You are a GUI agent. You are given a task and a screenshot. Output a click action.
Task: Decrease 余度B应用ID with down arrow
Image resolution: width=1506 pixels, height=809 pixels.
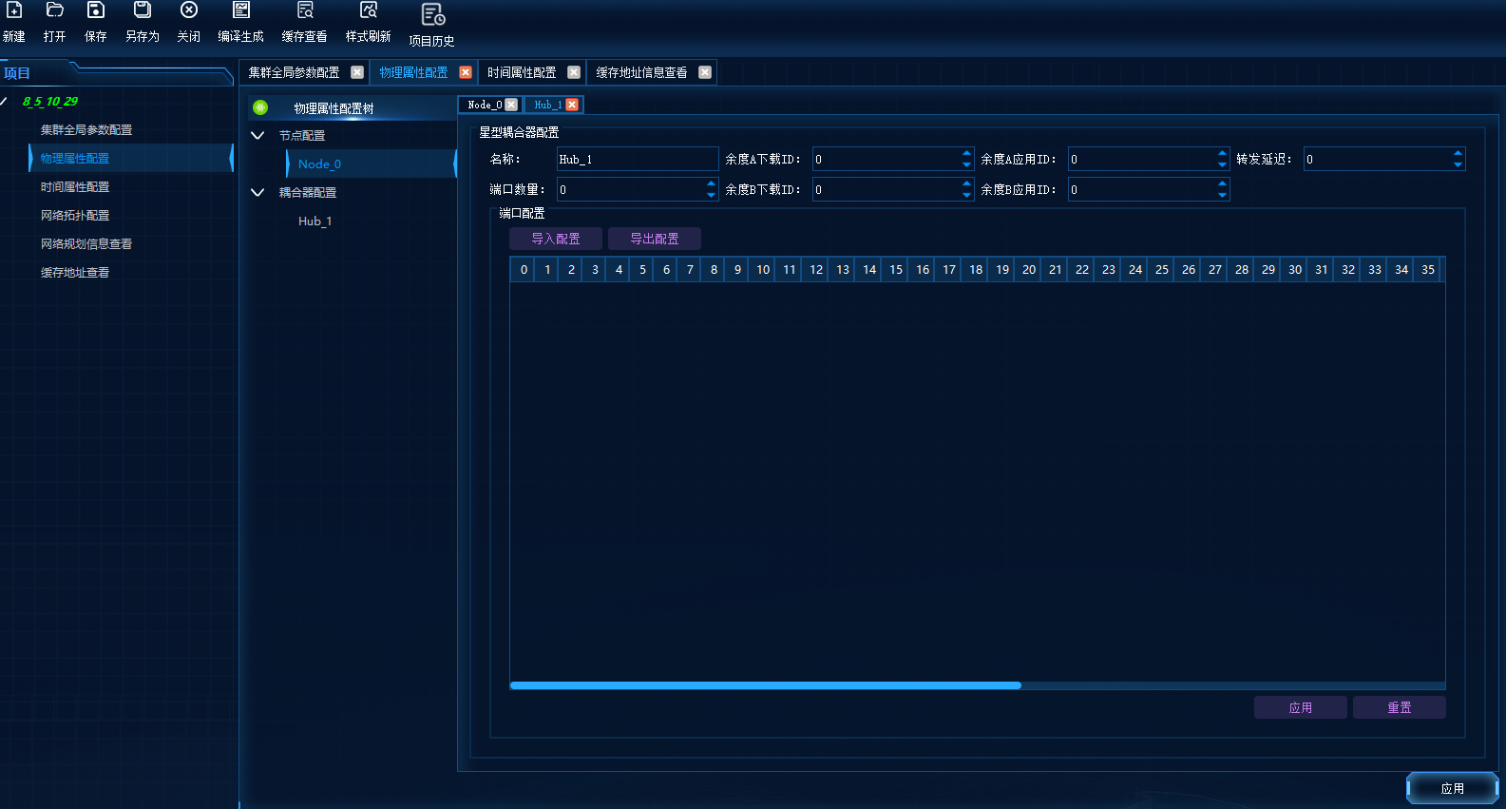click(x=1222, y=195)
